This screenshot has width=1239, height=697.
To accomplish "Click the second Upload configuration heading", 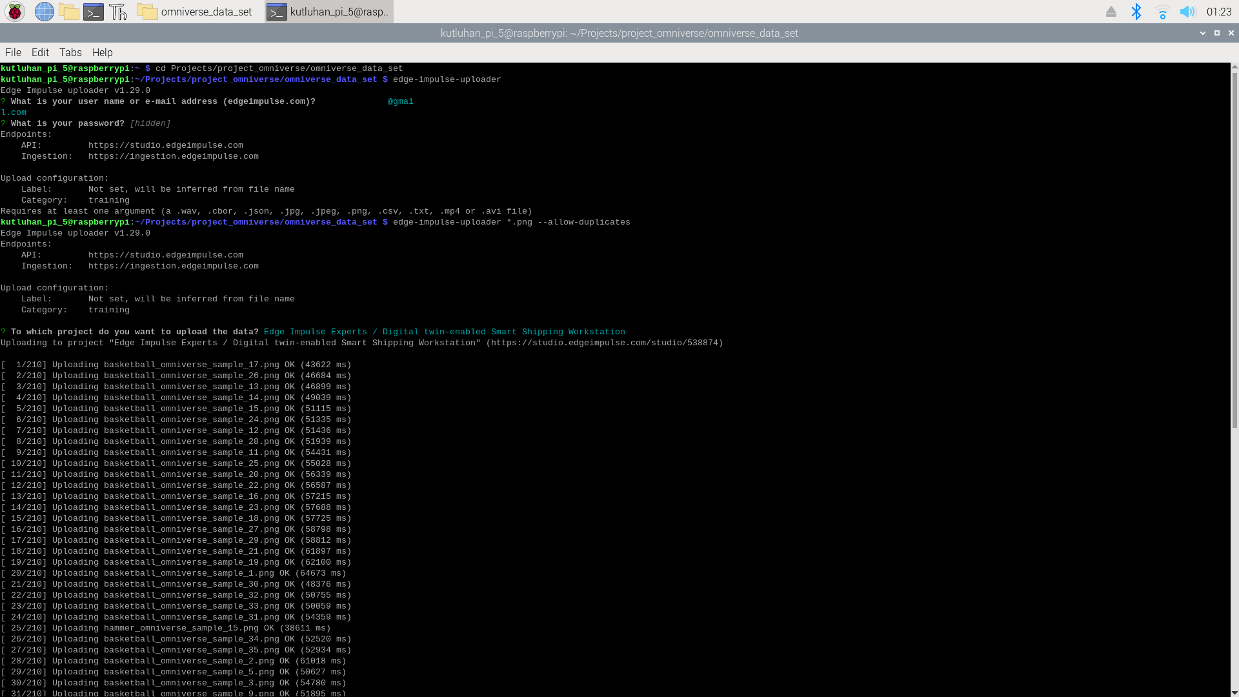I will (55, 288).
